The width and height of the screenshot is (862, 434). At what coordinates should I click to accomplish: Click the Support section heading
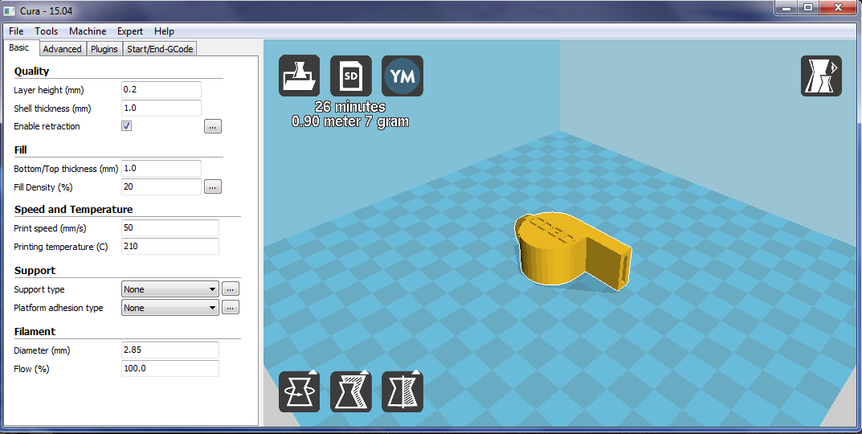(35, 271)
